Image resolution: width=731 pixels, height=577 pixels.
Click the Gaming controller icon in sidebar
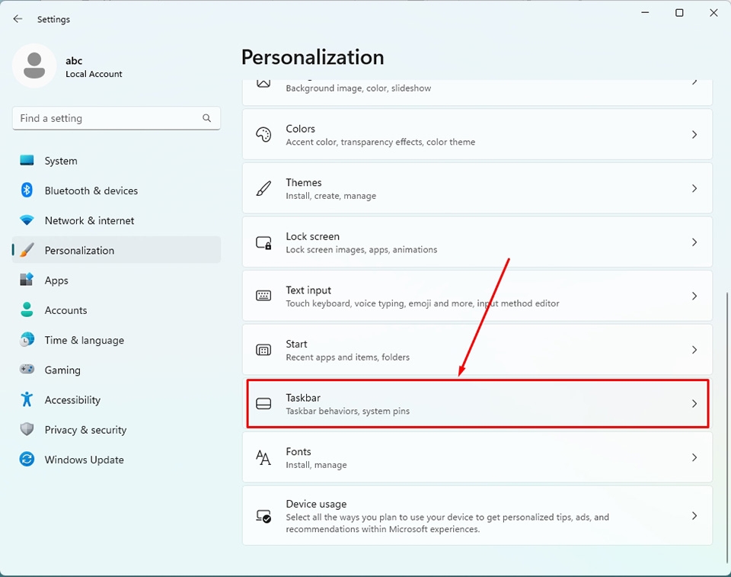27,369
